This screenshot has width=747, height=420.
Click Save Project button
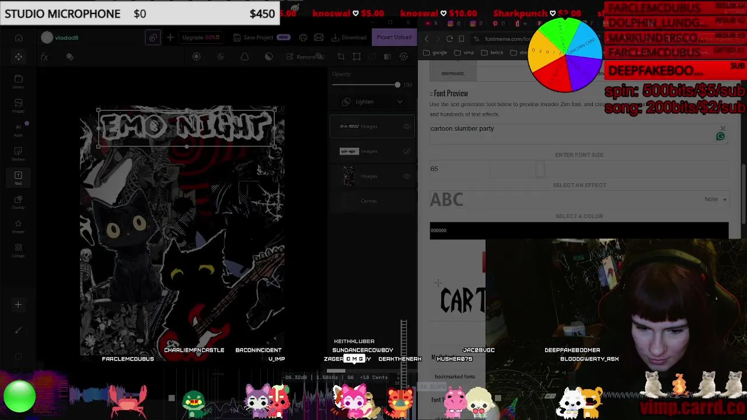[261, 37]
